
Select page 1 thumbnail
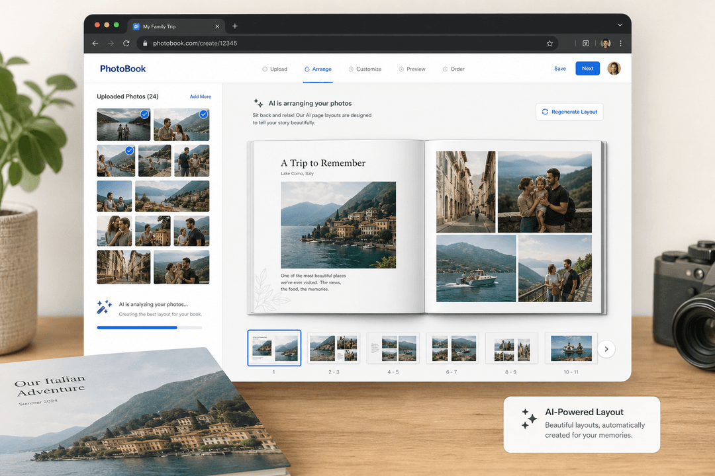pyautogui.click(x=274, y=348)
